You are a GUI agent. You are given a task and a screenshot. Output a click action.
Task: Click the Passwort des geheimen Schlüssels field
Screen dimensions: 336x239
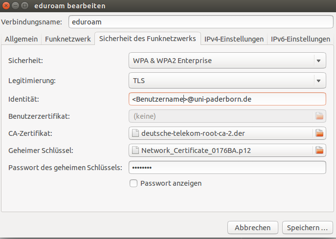pyautogui.click(x=227, y=168)
